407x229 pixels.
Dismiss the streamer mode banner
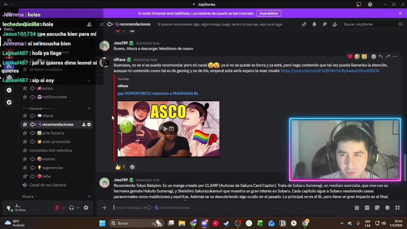400,13
